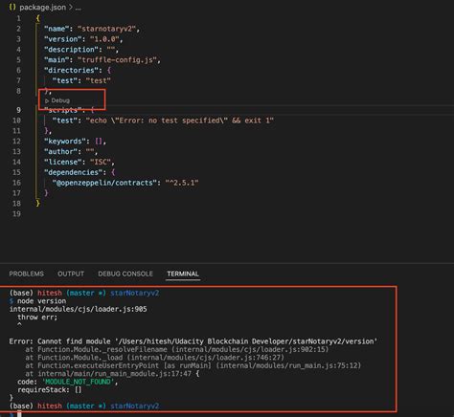
Task: Open the DEBUG CONSOLE tab
Action: [125, 274]
